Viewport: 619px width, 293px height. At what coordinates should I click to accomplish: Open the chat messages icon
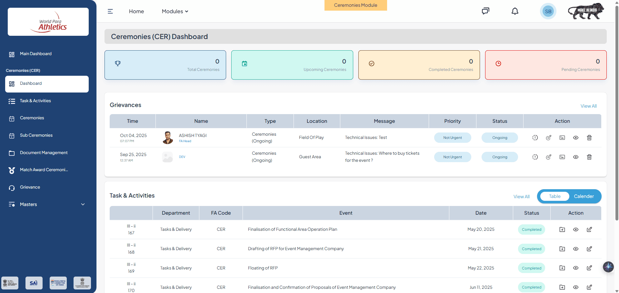(x=485, y=11)
